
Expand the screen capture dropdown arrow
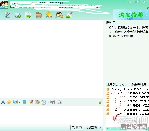click(x=19, y=102)
